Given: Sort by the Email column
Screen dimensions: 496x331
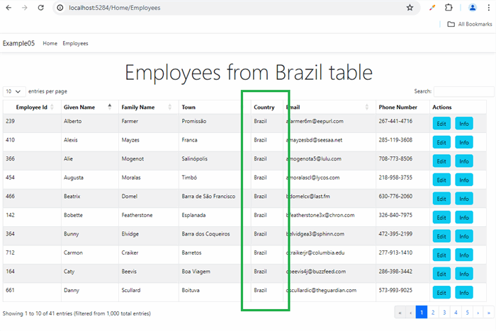Looking at the screenshot, I should click(x=329, y=107).
